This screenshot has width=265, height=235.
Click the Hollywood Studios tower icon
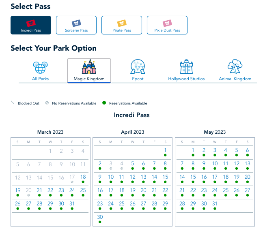(x=186, y=67)
